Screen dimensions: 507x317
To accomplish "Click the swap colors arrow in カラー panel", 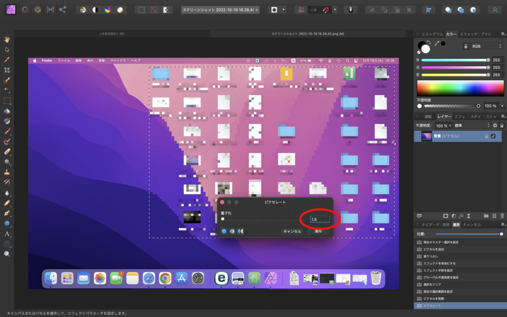I will tap(429, 42).
